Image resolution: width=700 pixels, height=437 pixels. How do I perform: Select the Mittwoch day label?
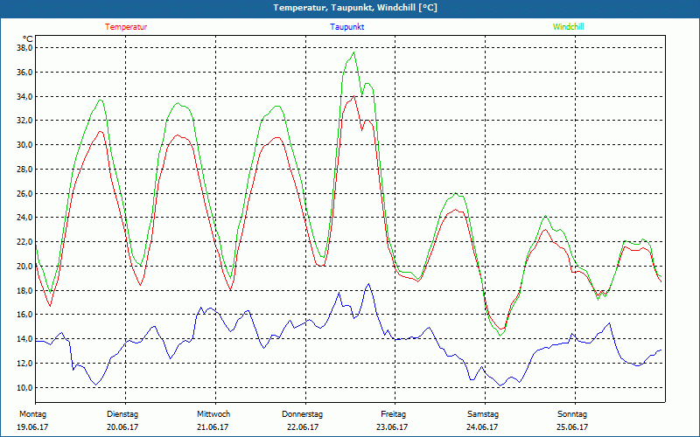point(213,413)
